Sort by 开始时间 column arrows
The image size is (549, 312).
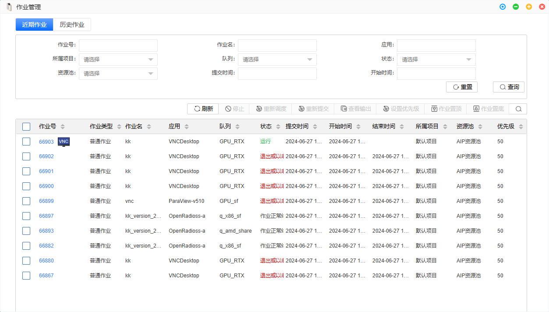[x=358, y=127]
